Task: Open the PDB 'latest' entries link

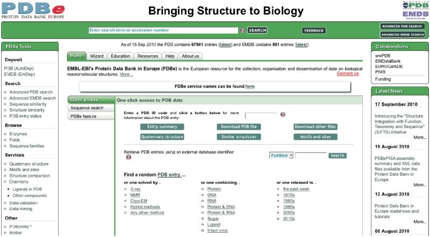Action: coord(225,45)
